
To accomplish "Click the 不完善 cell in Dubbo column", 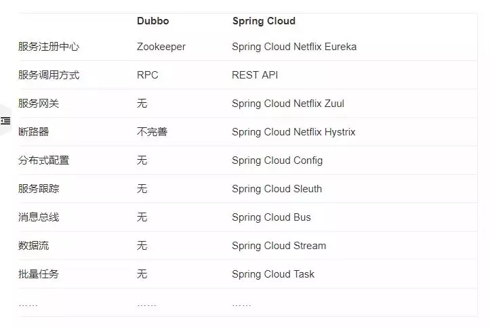I will (x=152, y=132).
